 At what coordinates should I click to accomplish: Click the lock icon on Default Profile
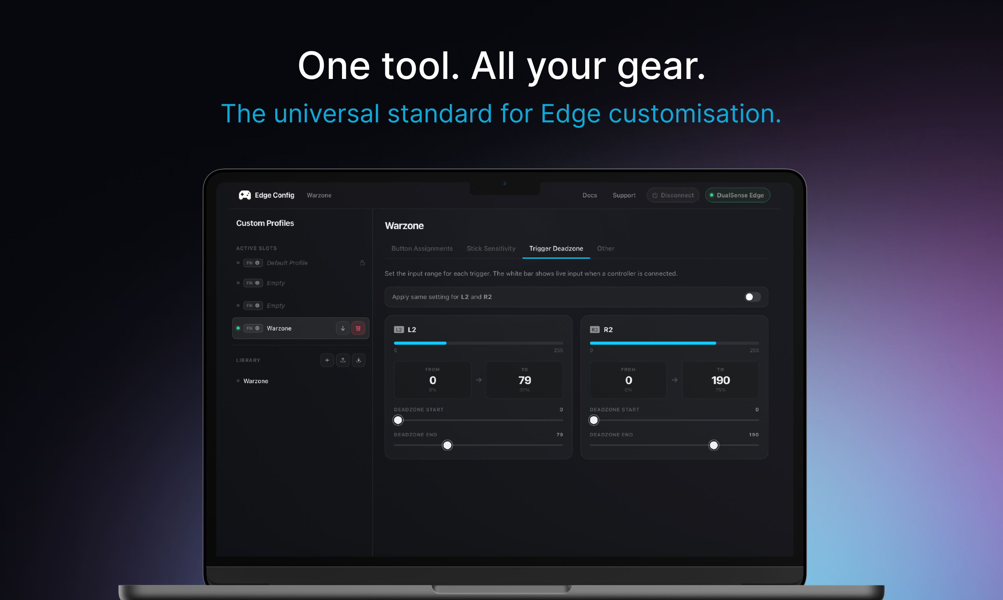(362, 262)
